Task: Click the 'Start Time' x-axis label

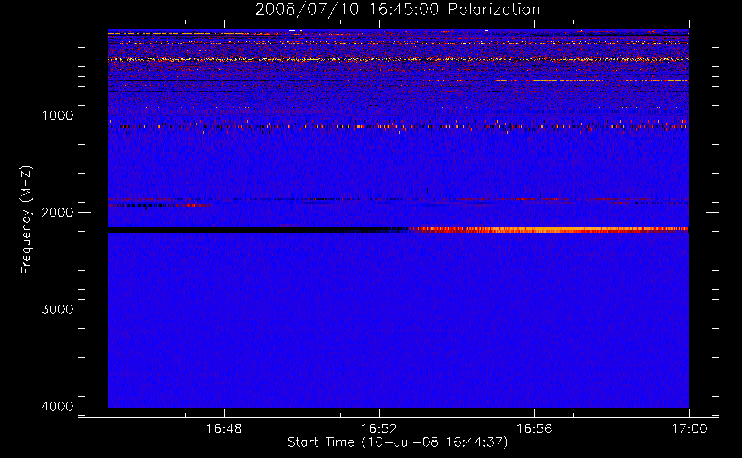Action: pyautogui.click(x=321, y=442)
